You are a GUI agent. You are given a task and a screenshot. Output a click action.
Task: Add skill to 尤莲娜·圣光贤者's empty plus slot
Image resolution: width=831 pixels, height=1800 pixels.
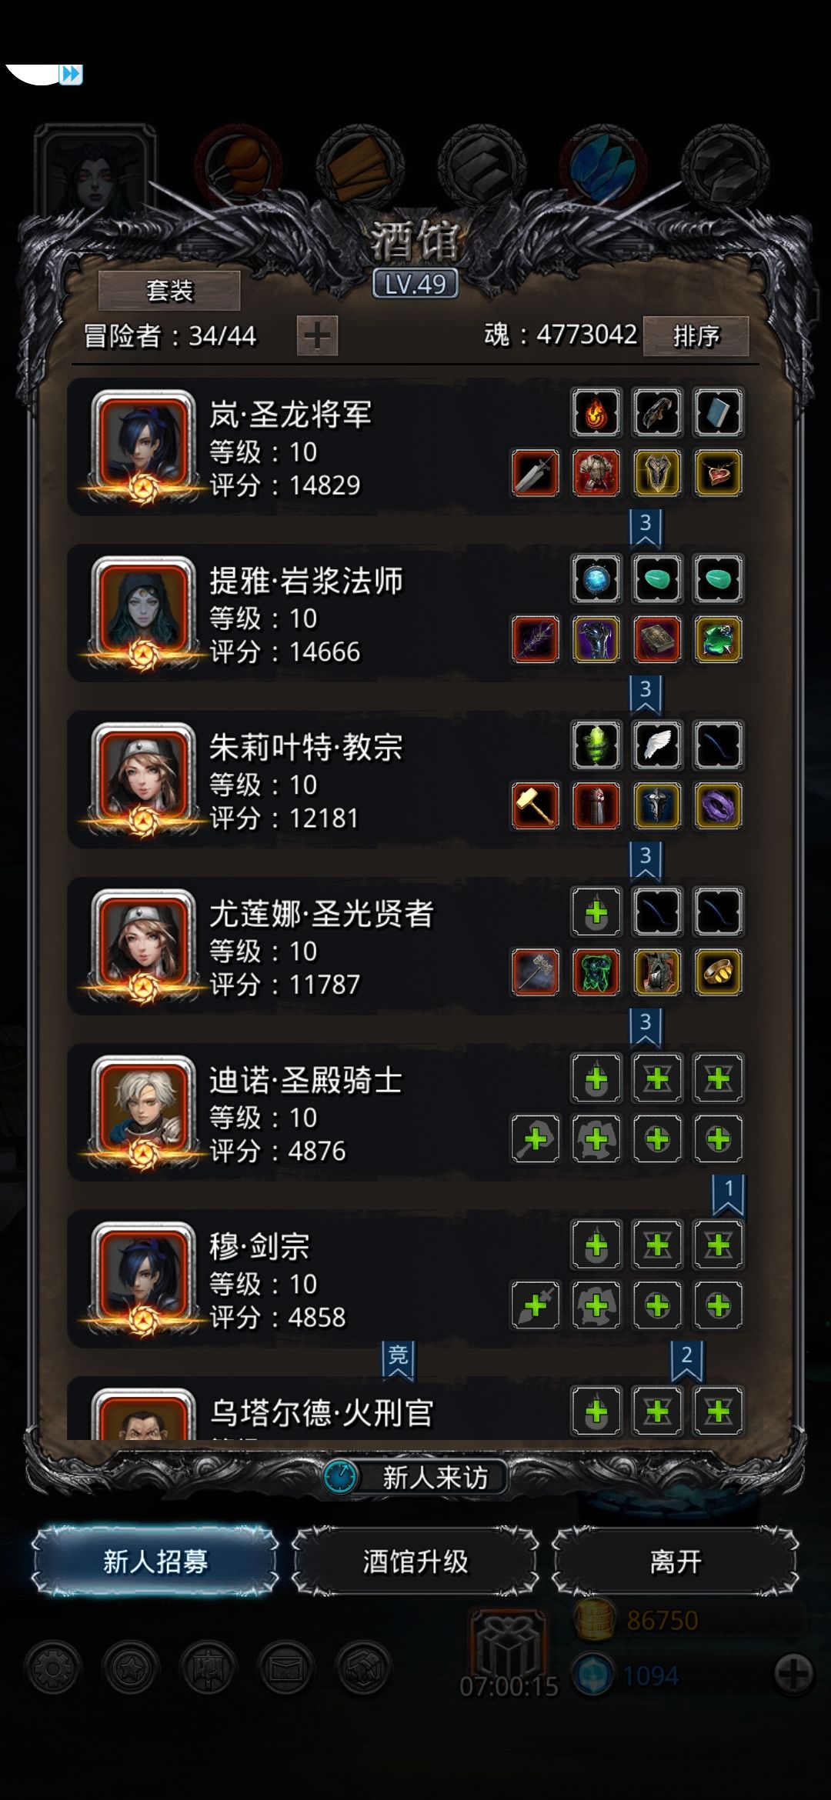pos(596,912)
